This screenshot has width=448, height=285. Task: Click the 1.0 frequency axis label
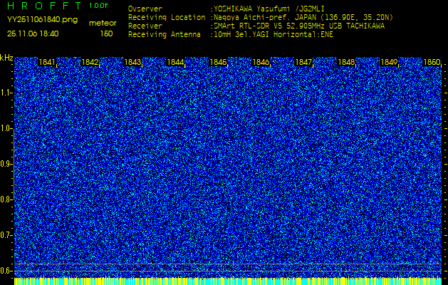(6, 129)
